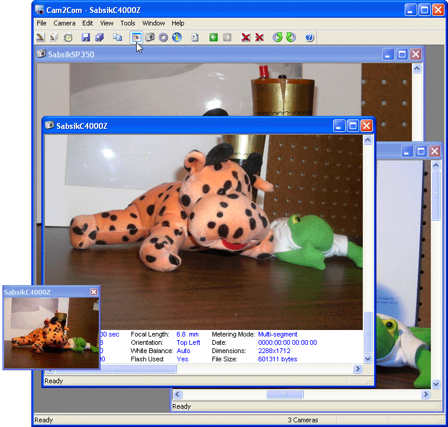Open help with blue question mark icon
Screen dimensions: 448x427
click(309, 37)
